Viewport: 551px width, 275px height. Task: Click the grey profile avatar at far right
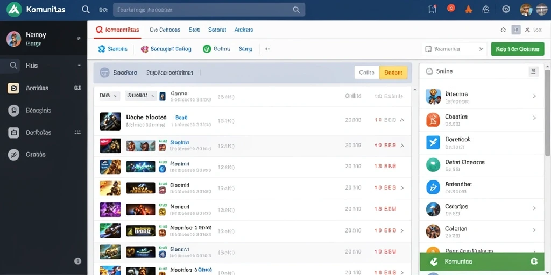click(542, 10)
